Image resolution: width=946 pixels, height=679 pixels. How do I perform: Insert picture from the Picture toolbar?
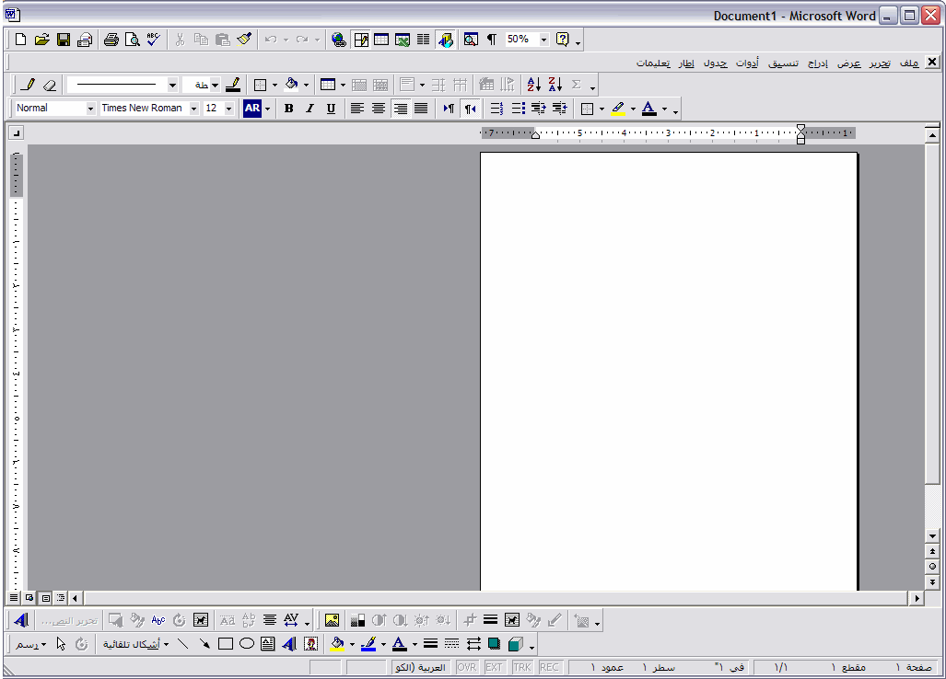tap(332, 620)
